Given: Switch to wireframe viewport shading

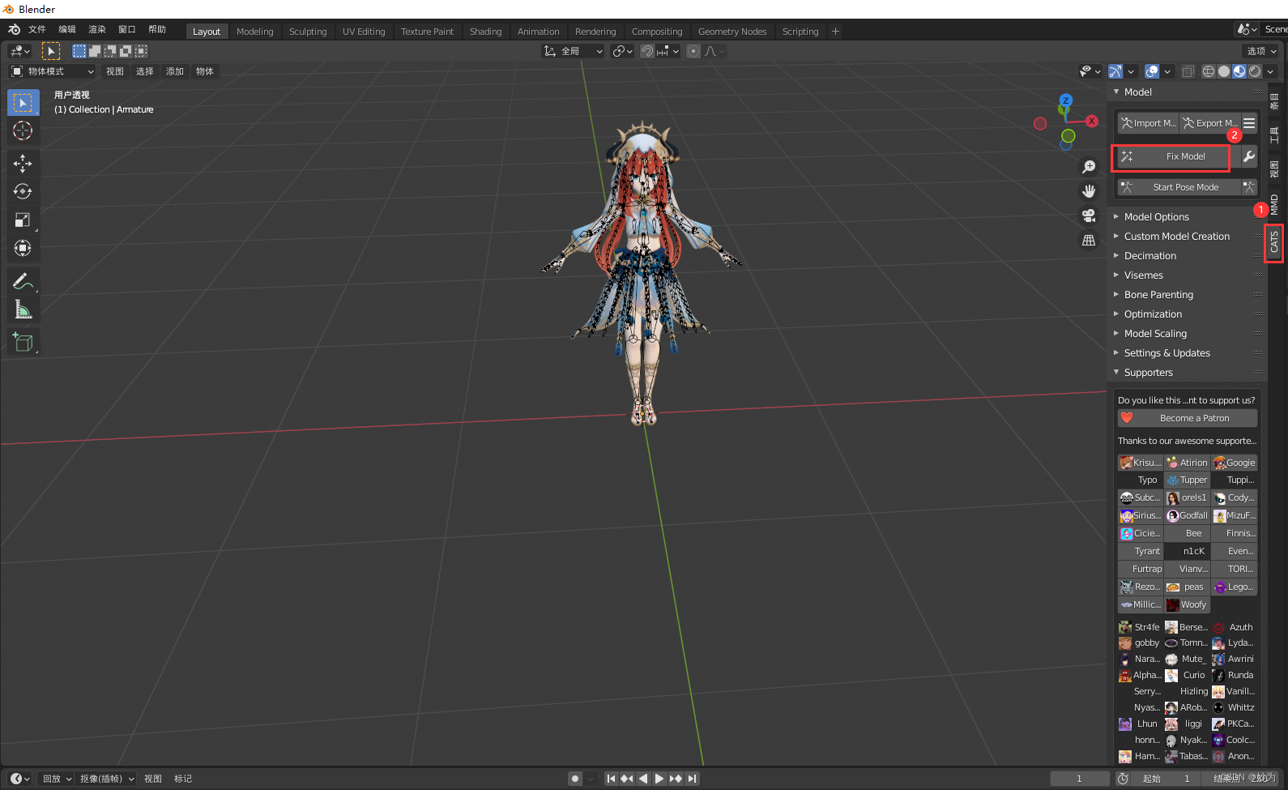Looking at the screenshot, I should [x=1209, y=71].
